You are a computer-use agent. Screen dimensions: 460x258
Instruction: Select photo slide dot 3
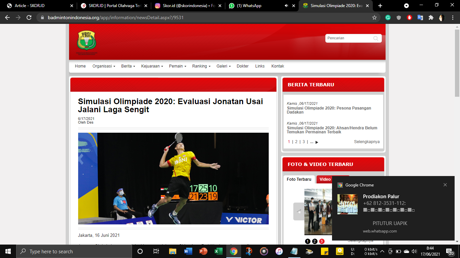[x=322, y=241]
